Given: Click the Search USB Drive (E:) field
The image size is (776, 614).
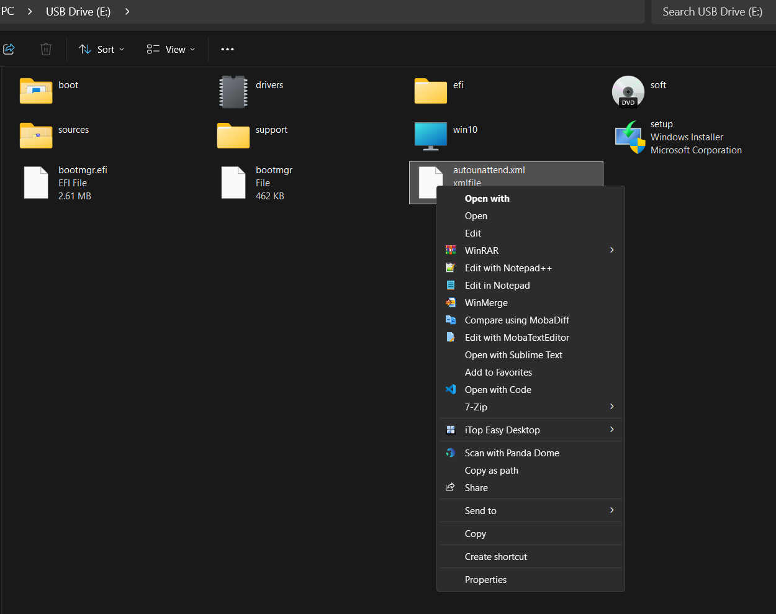Looking at the screenshot, I should 713,12.
